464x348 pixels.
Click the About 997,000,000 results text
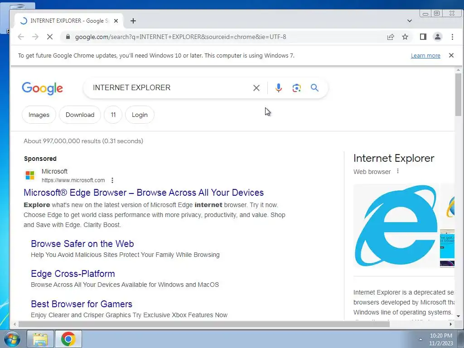click(x=83, y=141)
